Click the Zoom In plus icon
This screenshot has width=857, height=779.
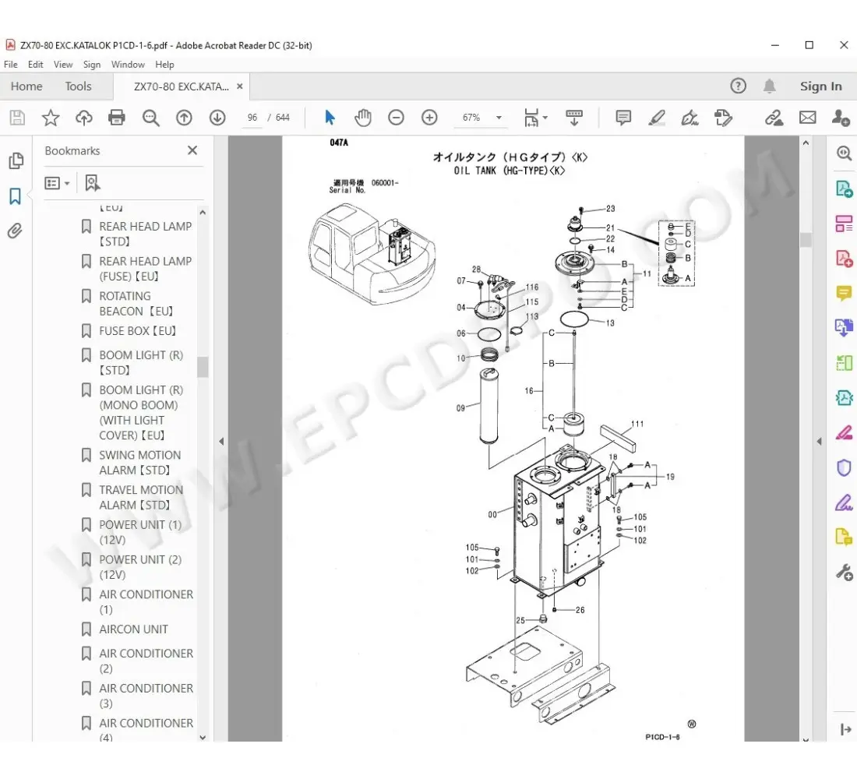(x=429, y=118)
